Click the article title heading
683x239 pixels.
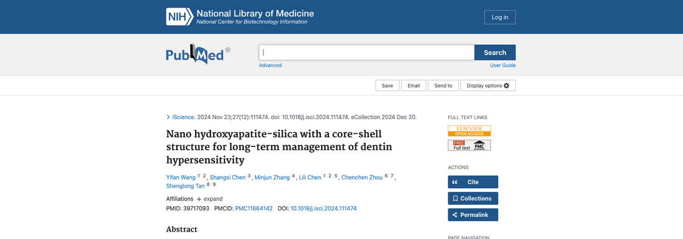coord(279,147)
